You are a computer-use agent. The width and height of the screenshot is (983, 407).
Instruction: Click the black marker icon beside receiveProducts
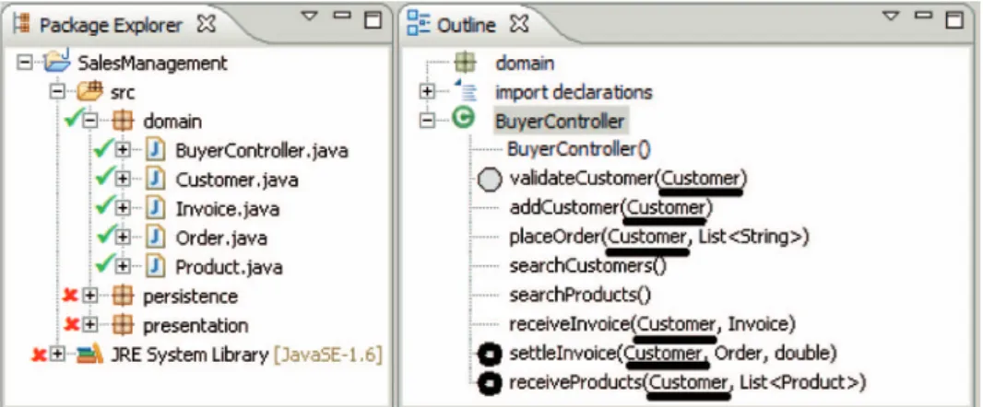490,383
